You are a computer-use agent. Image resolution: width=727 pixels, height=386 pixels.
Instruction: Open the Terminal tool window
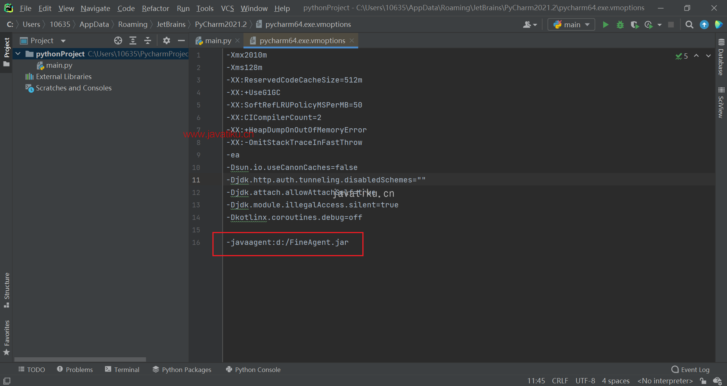click(122, 369)
